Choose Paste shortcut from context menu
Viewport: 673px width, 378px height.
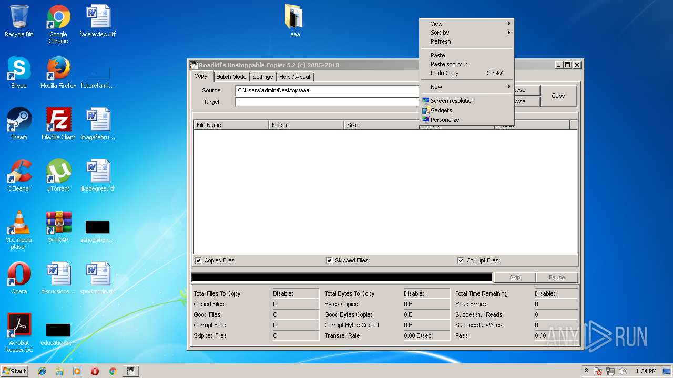click(466, 64)
